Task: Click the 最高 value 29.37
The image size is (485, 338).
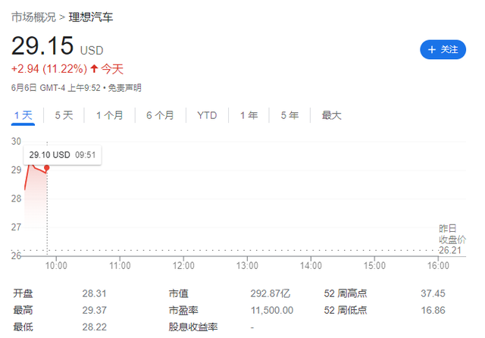Action: click(x=94, y=310)
